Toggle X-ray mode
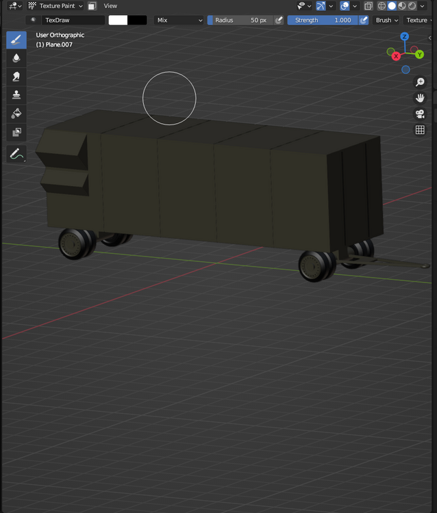The image size is (437, 513). (369, 6)
